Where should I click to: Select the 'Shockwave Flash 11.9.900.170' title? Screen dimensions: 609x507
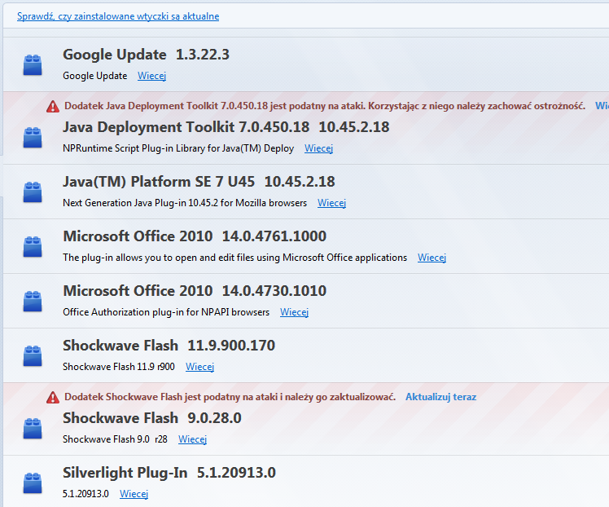(x=169, y=346)
